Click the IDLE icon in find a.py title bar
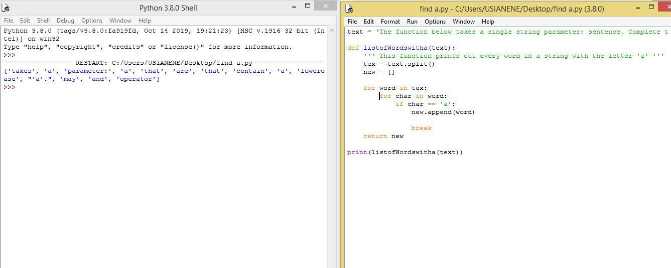 pyautogui.click(x=350, y=9)
